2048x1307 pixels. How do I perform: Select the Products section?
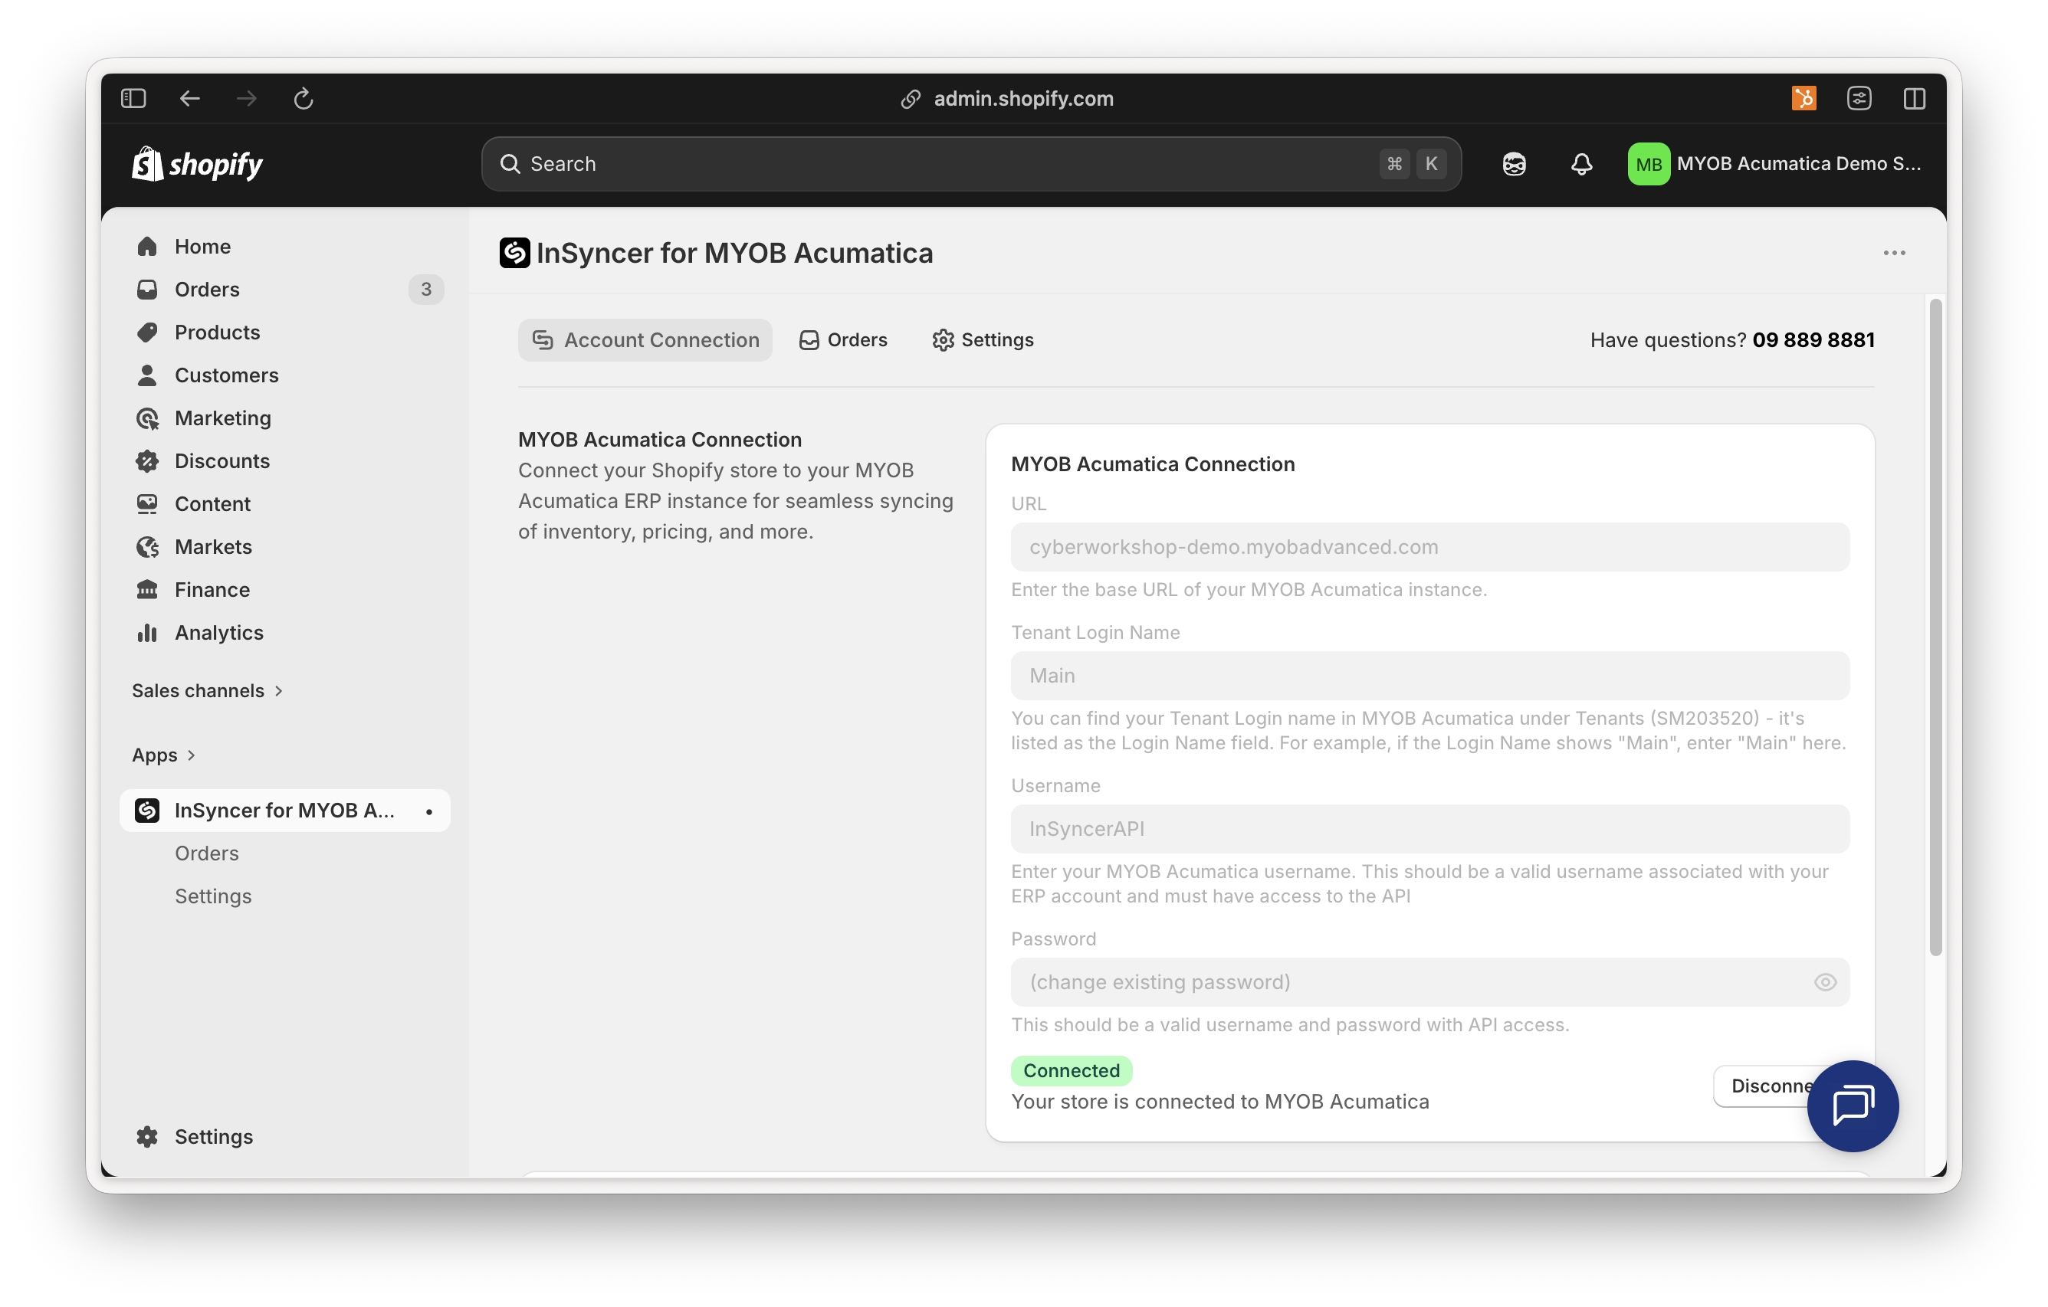[x=217, y=332]
